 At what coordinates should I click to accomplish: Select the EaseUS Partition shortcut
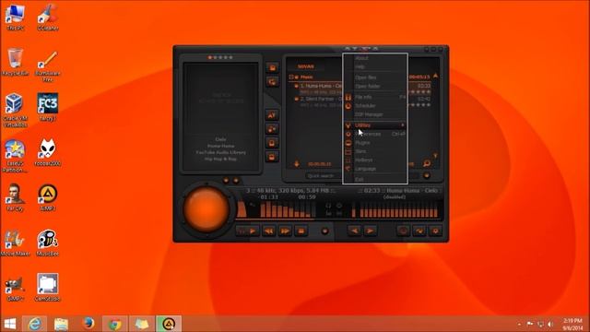coord(15,156)
